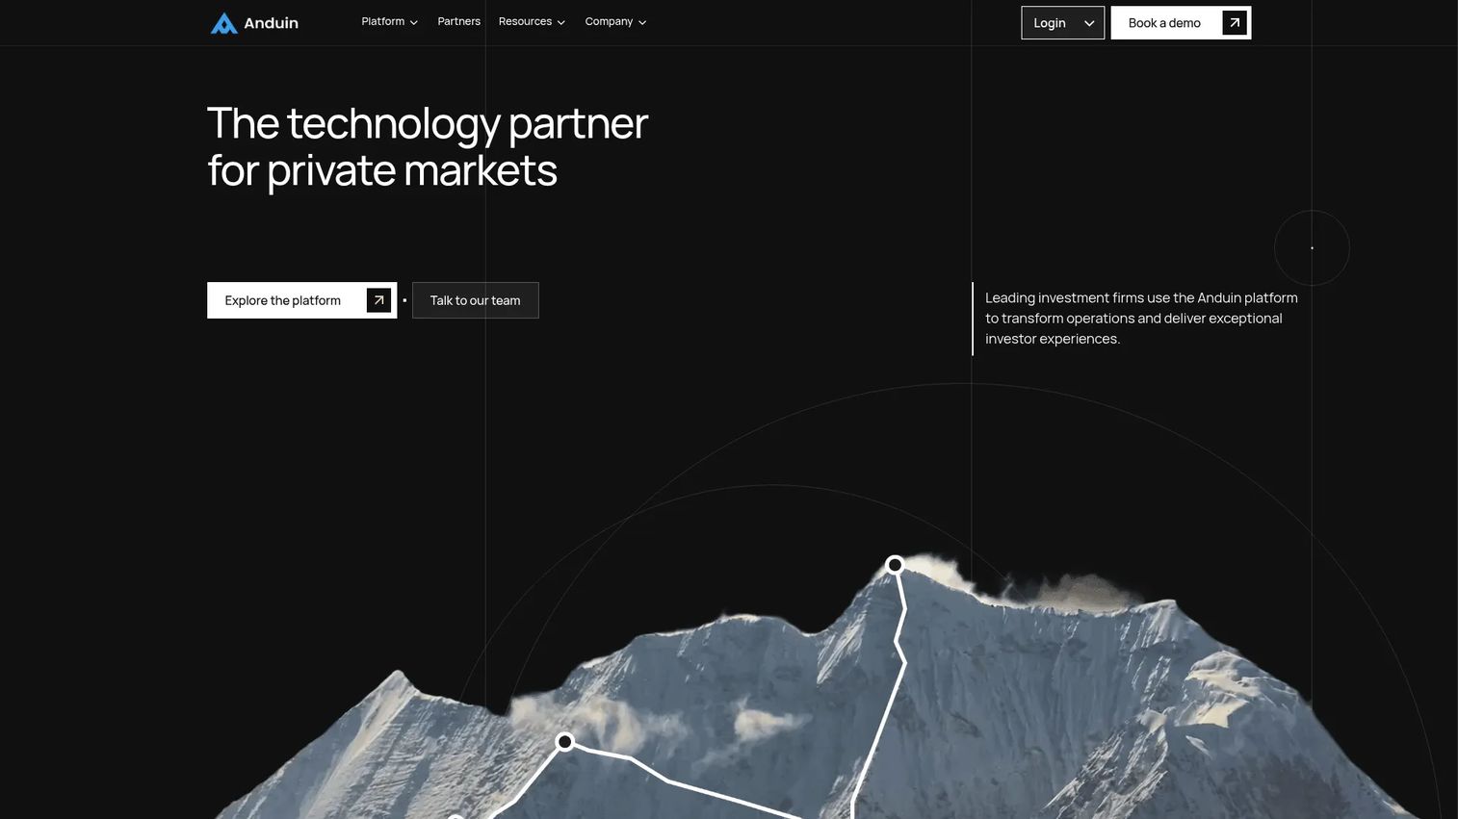
Task: Expand the Platform menu chevron
Action: 414,22
